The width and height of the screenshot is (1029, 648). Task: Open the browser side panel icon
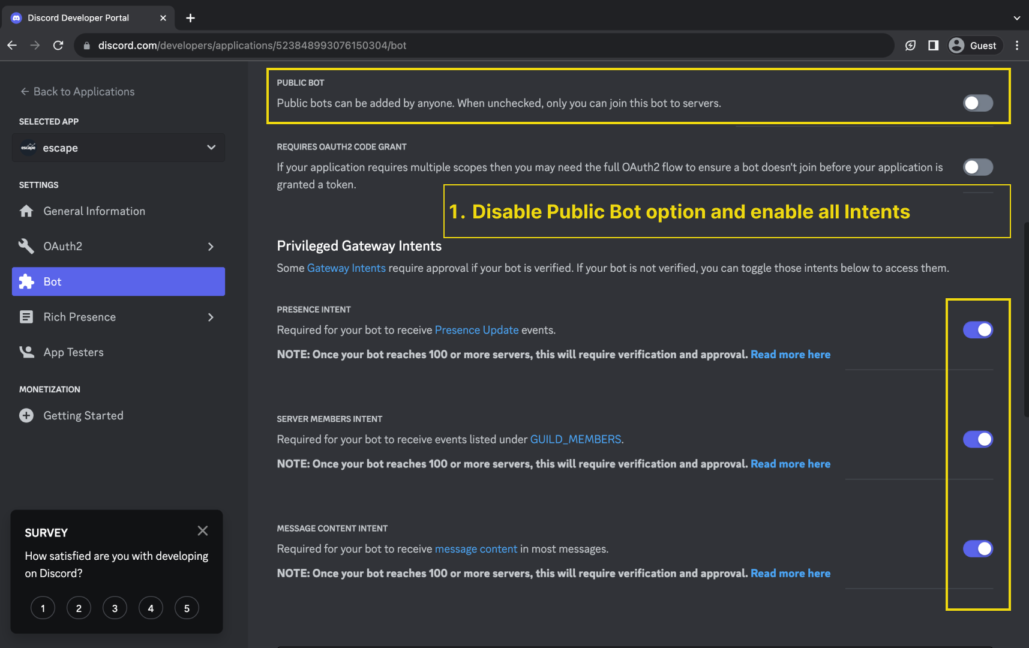pos(933,46)
